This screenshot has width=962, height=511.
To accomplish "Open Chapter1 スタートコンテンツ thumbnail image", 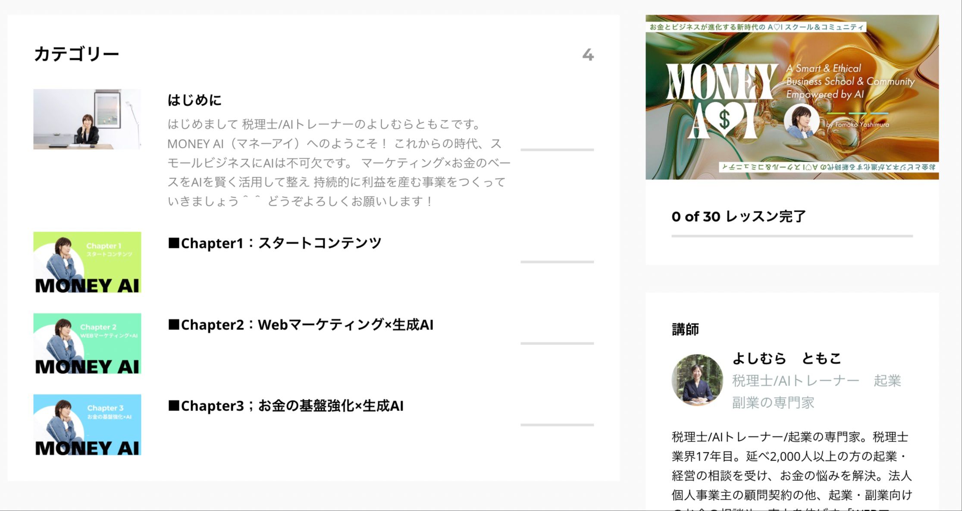I will coord(87,262).
